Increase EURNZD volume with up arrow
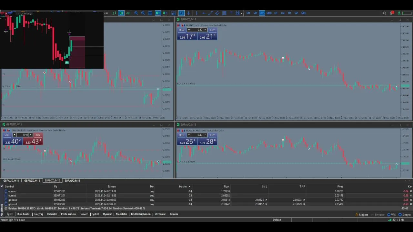Image resolution: width=413 pixels, height=232 pixels. pyautogui.click(x=205, y=30)
